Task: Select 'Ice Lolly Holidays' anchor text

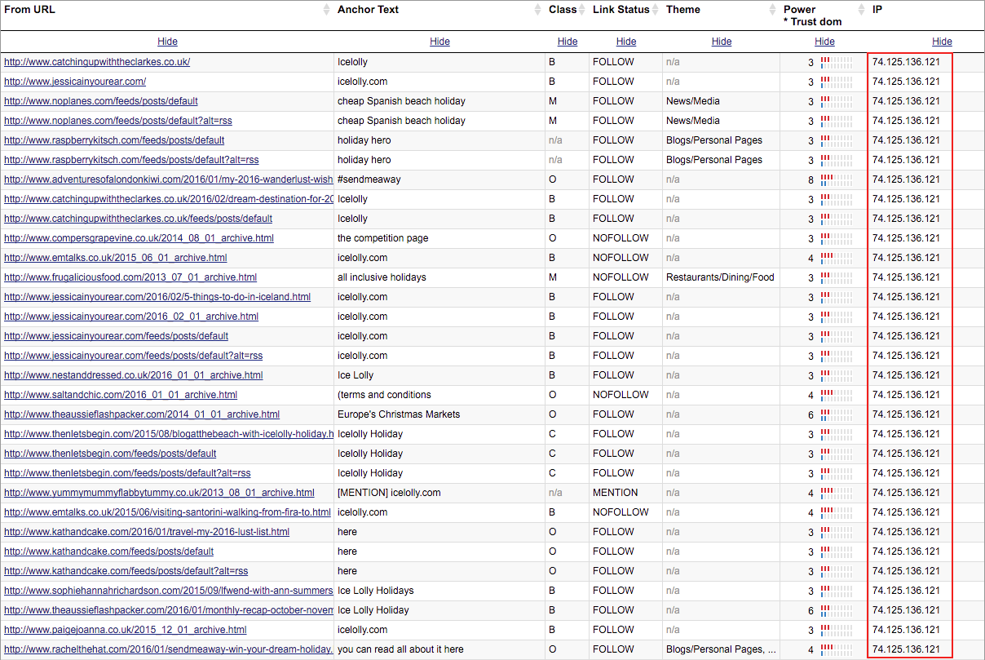Action: coord(376,591)
